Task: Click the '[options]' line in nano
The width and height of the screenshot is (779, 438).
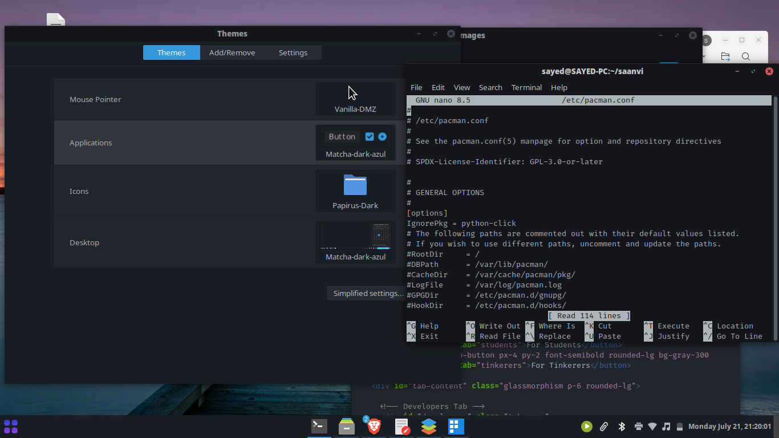Action: coord(427,213)
